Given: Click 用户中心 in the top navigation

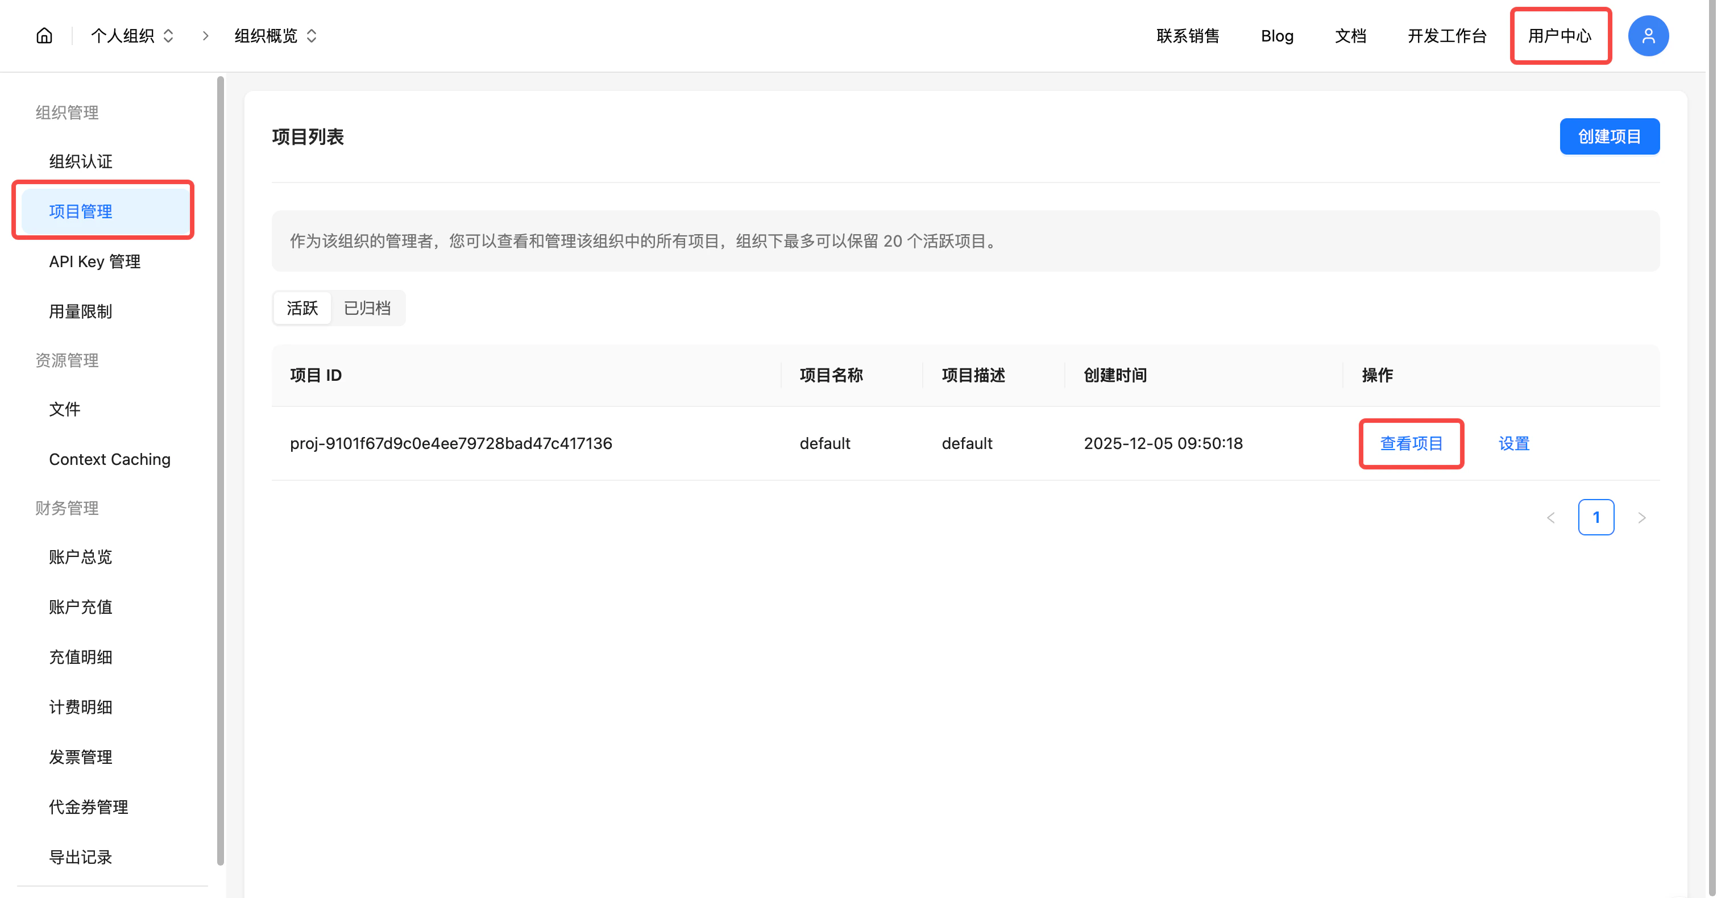Looking at the screenshot, I should (x=1560, y=35).
